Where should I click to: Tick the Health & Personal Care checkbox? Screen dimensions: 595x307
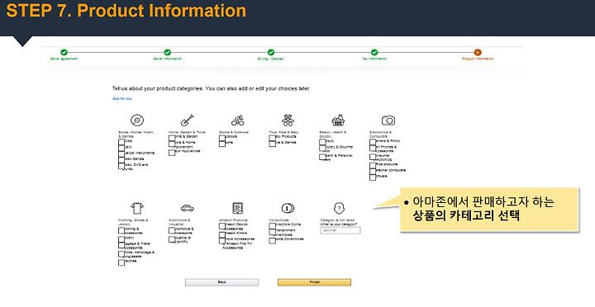[x=322, y=157]
